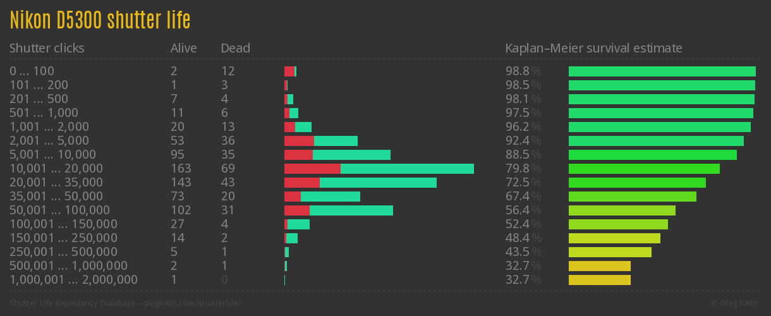
Task: Click the 98.8% survival estimate bar
Action: pos(662,71)
